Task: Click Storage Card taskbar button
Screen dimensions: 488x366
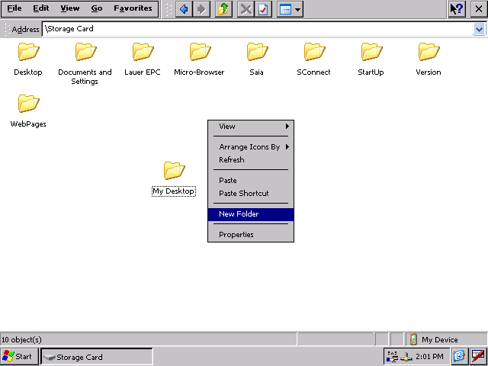Action: [x=97, y=357]
